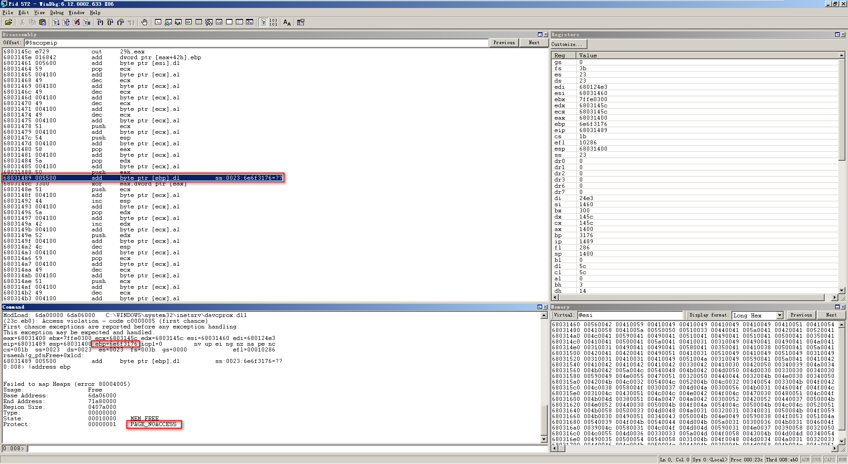Screen dimensions: 848x464
Task: Open the Registers window toolbar icon
Action: [x=189, y=22]
